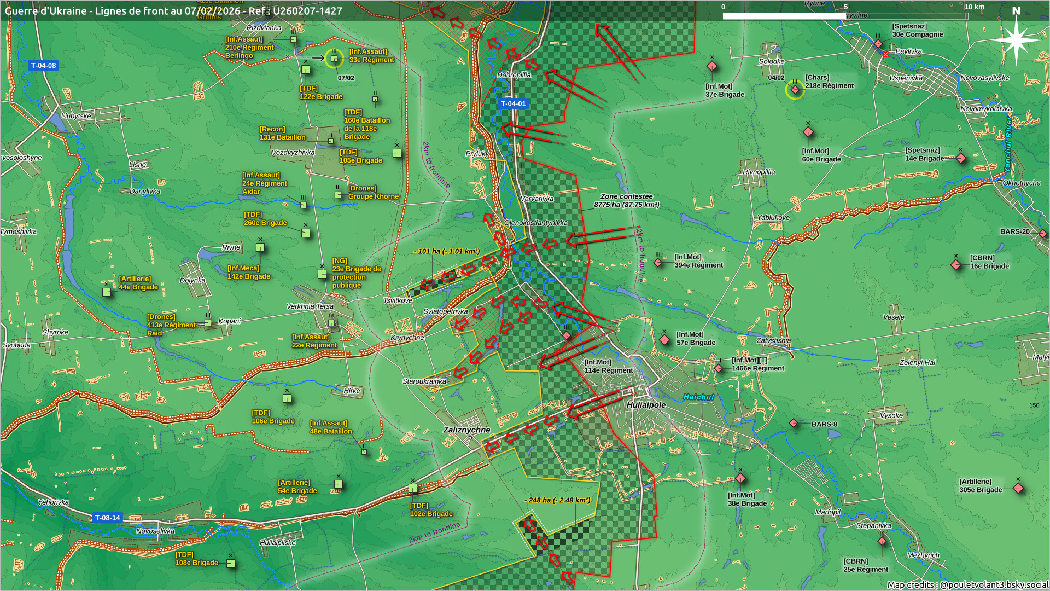Click the 44e Brigade artillery green square marker
Screen dimensions: 1050x591
point(107,292)
